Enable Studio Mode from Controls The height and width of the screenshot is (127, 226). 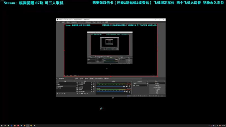point(157,89)
